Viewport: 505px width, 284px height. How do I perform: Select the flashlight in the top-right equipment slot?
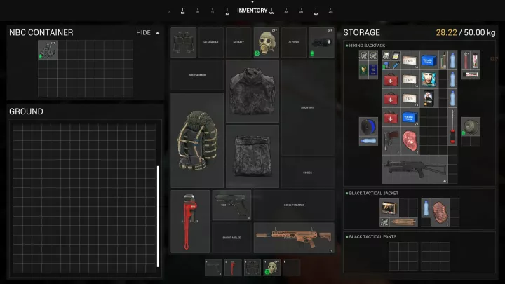(321, 43)
